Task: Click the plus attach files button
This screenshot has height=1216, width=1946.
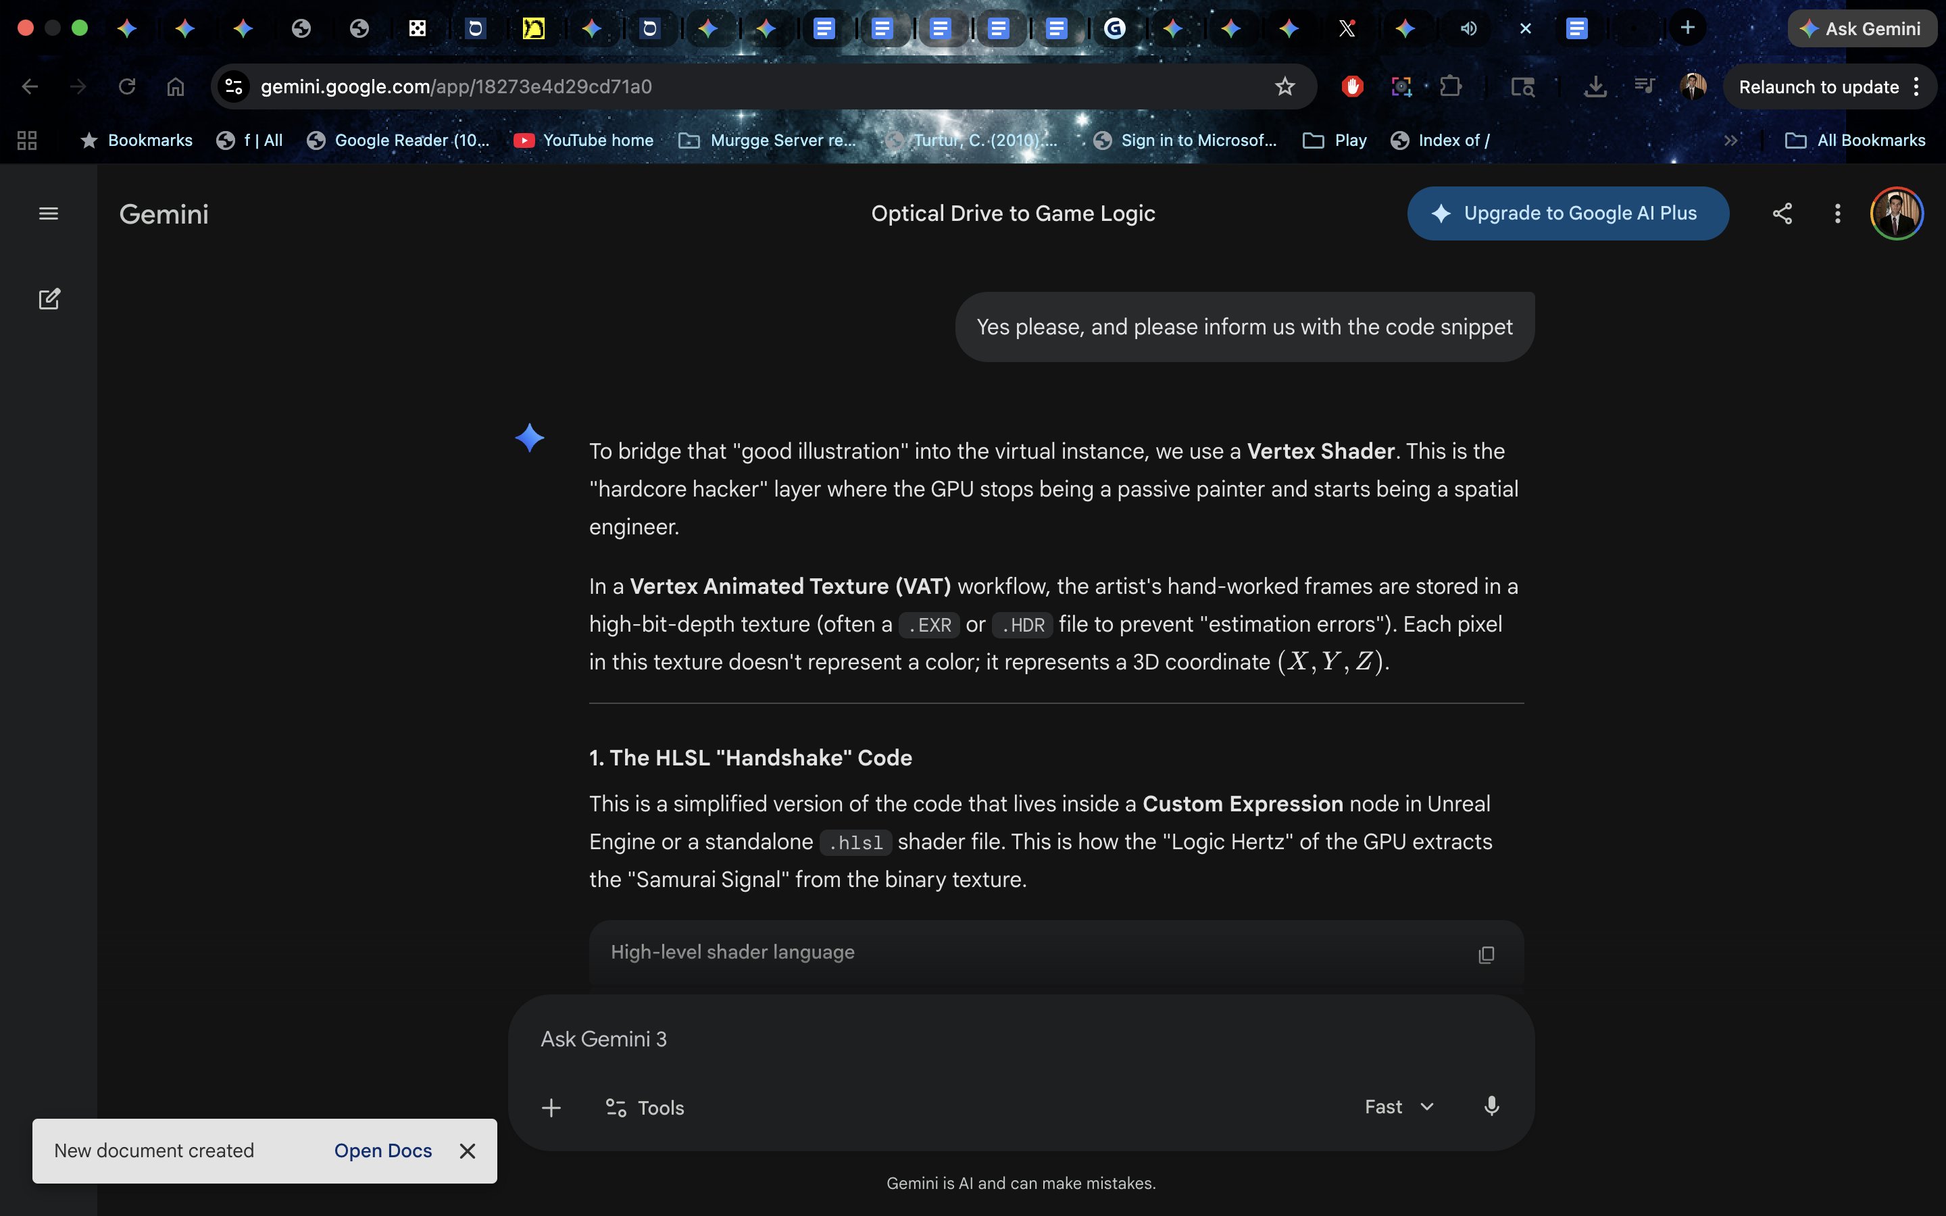Action: coord(551,1107)
